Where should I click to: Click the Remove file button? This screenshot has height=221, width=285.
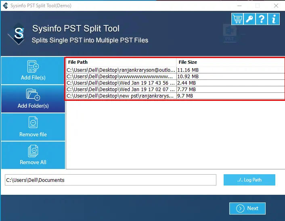pyautogui.click(x=33, y=127)
